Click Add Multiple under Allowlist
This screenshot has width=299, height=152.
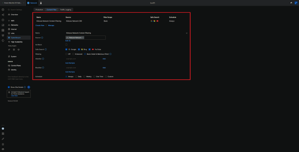coord(70,63)
